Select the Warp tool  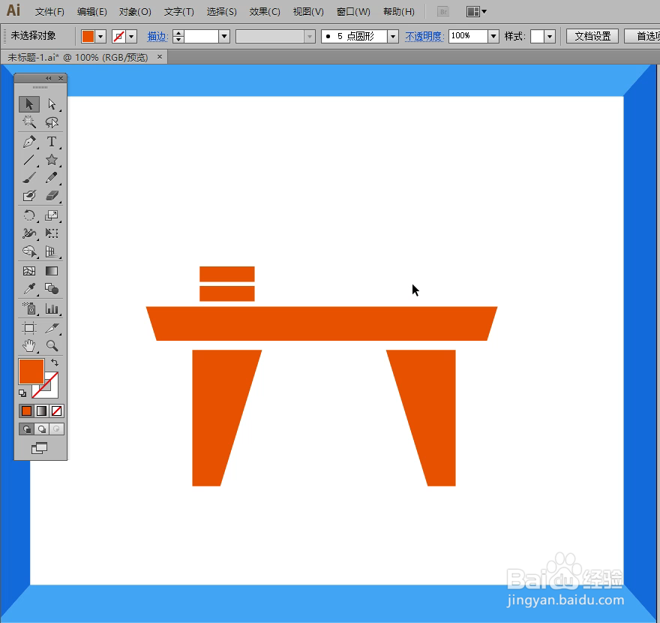click(x=29, y=233)
